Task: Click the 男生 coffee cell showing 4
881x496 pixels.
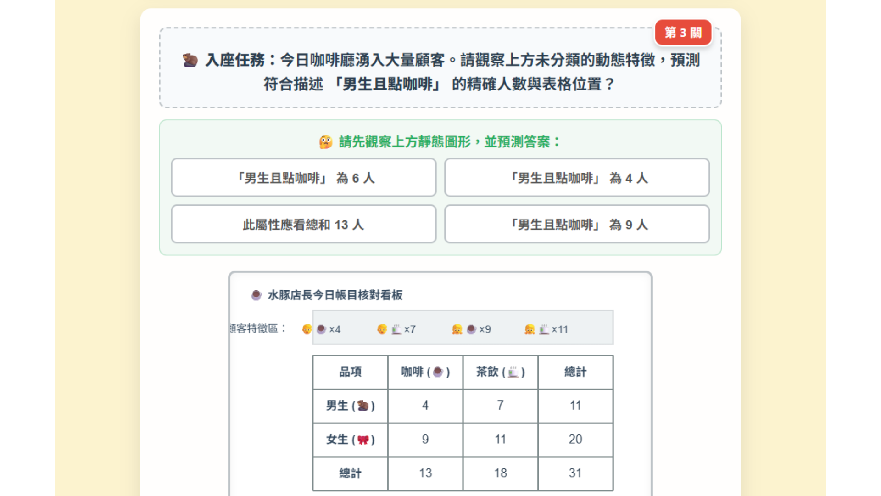Action: tap(425, 406)
